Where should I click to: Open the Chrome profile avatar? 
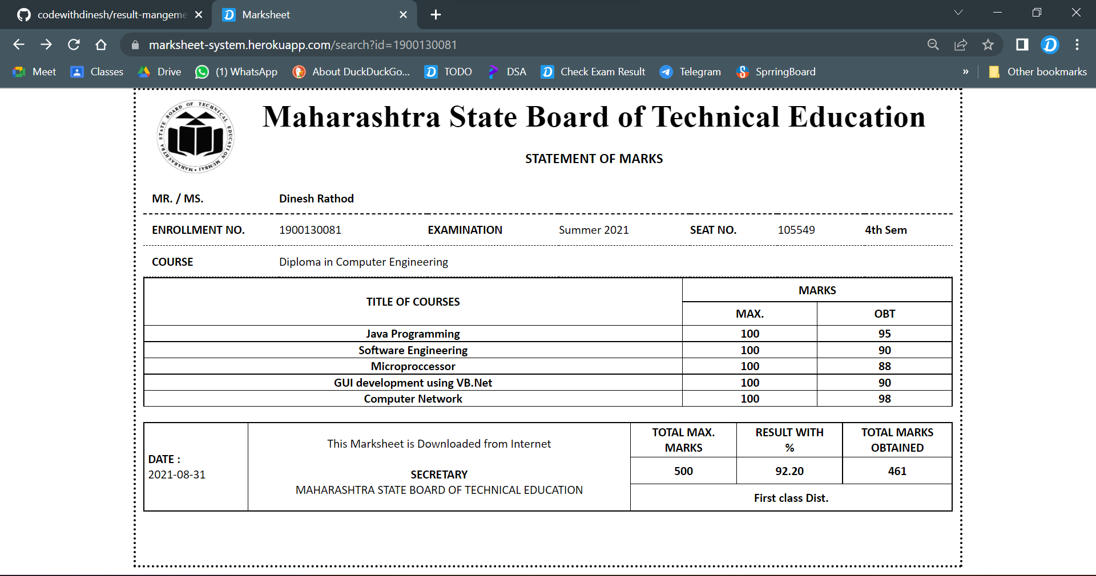(1050, 44)
